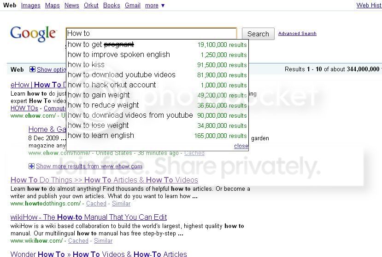Select suggestion 'how to improve spoken english'

point(158,55)
